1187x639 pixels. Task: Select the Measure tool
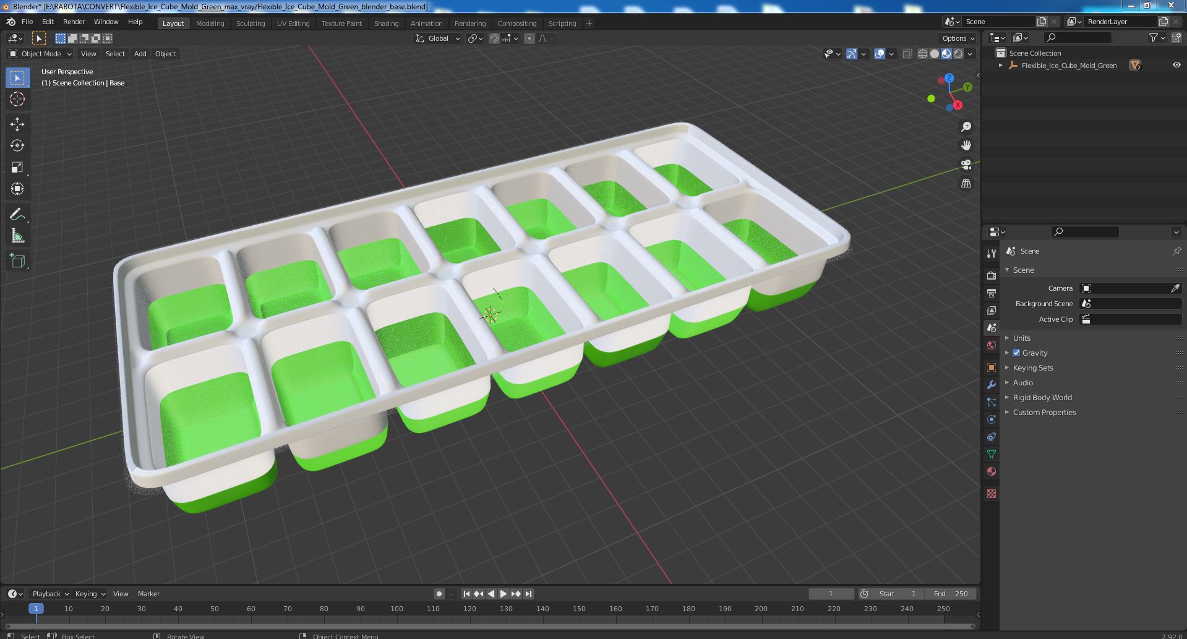point(17,236)
